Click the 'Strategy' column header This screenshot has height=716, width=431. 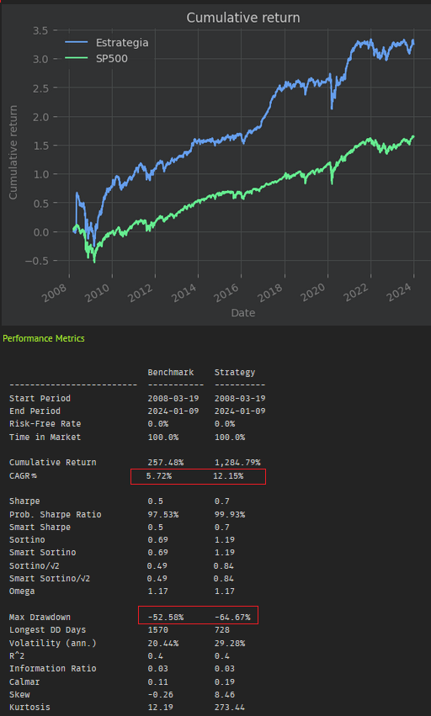coord(235,372)
